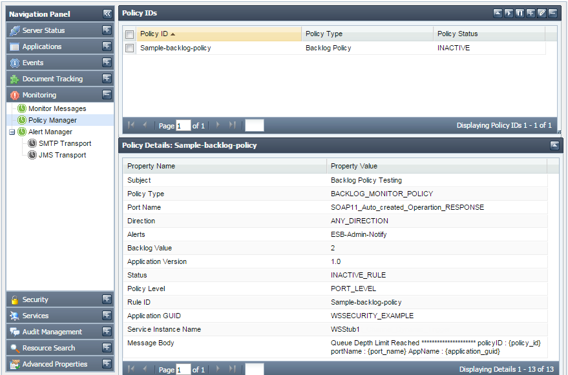The height and width of the screenshot is (375, 568).
Task: Select SMTP Transport under Alert Manager
Action: (x=65, y=143)
